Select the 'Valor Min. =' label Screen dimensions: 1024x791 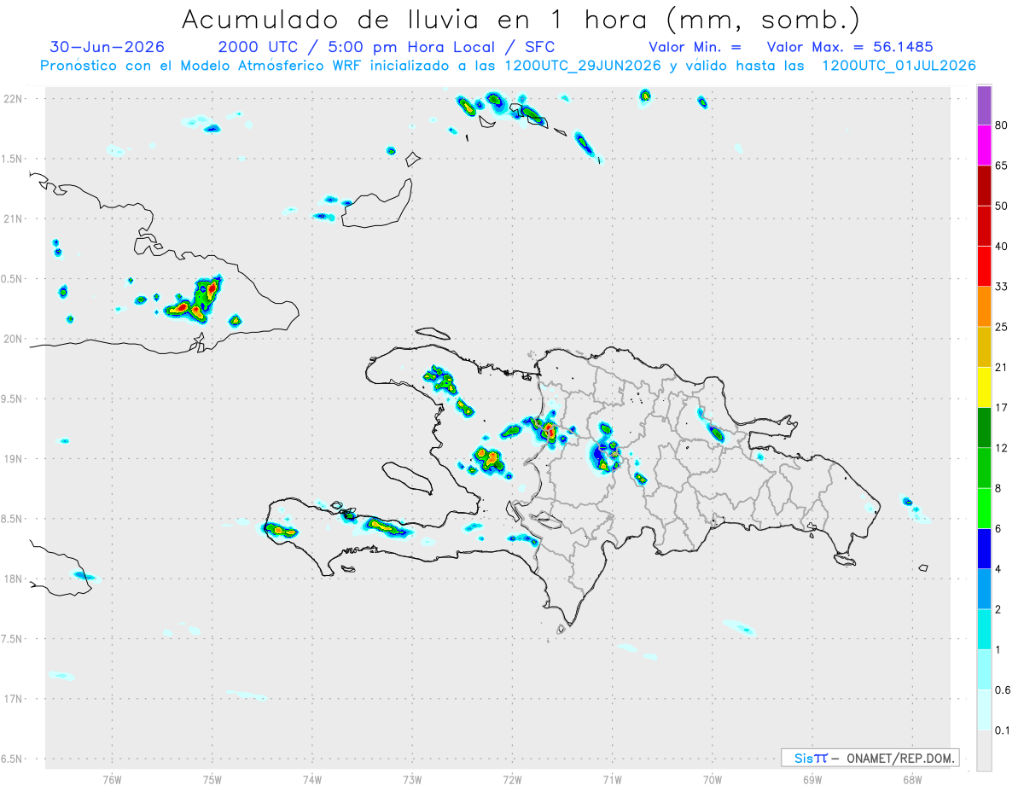click(x=695, y=47)
